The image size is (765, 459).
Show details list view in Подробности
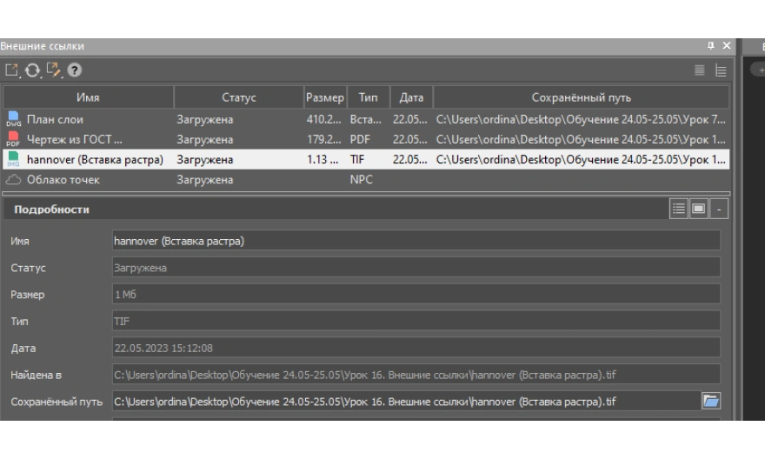coord(678,210)
